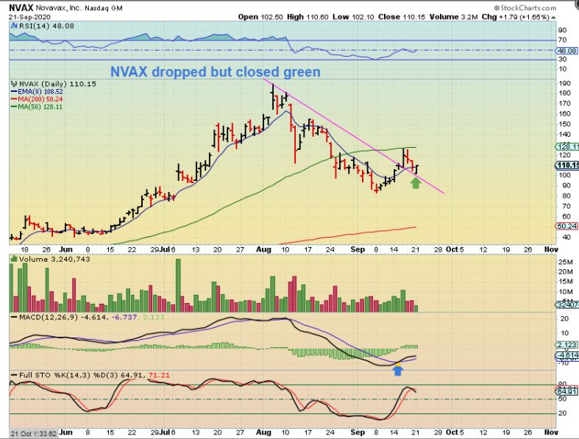Click the NVAX dropped but closed green annotation

tap(216, 71)
